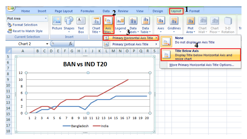Expand the Chart 2 name box dropdown
Screen dimensions: 247x139
(47, 44)
